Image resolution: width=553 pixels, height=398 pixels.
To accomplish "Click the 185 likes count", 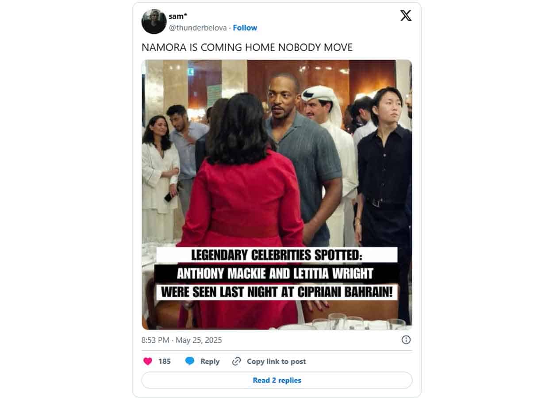I will 165,361.
